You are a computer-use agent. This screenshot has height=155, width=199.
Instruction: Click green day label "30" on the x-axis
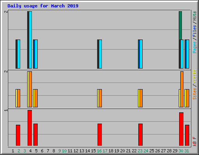[x=181, y=151]
